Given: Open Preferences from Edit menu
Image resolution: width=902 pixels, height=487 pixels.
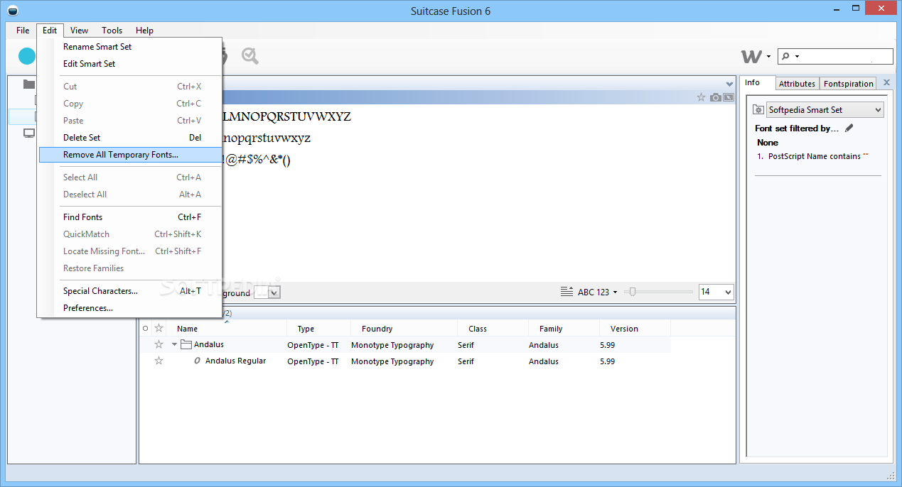Looking at the screenshot, I should pos(130,308).
